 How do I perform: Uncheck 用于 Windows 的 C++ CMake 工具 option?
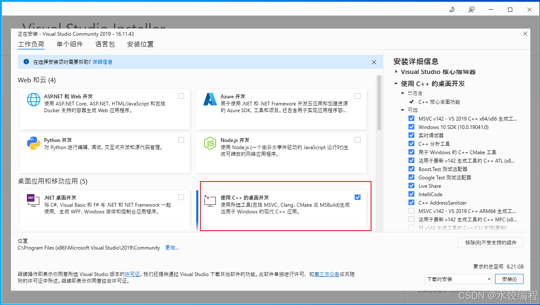(411, 152)
